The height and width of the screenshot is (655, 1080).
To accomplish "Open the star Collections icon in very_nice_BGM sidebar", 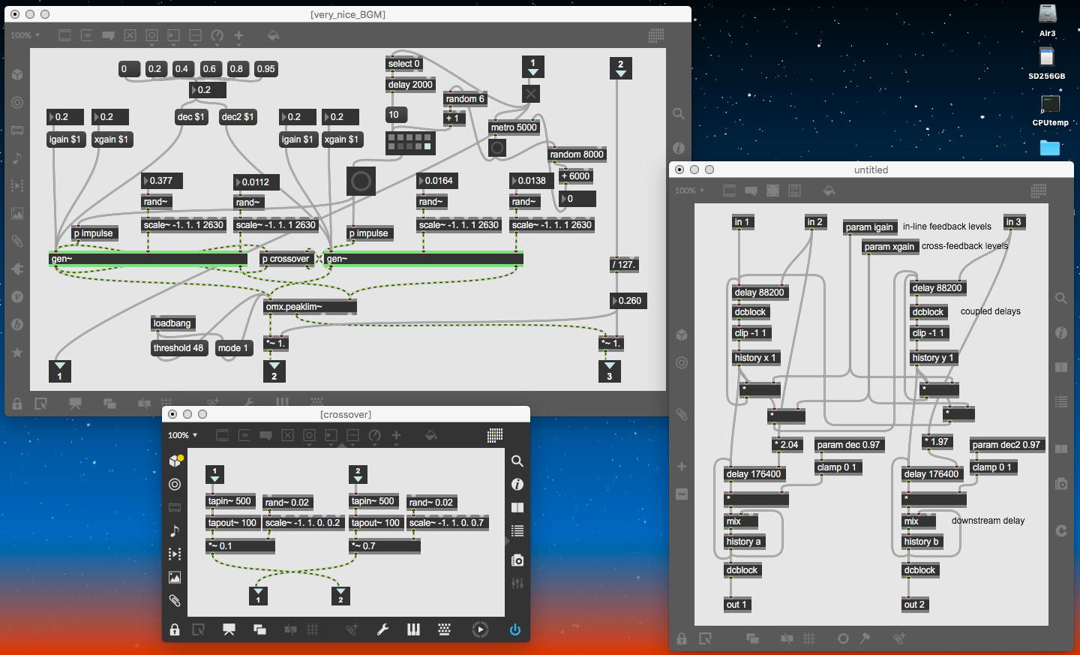I will (17, 353).
